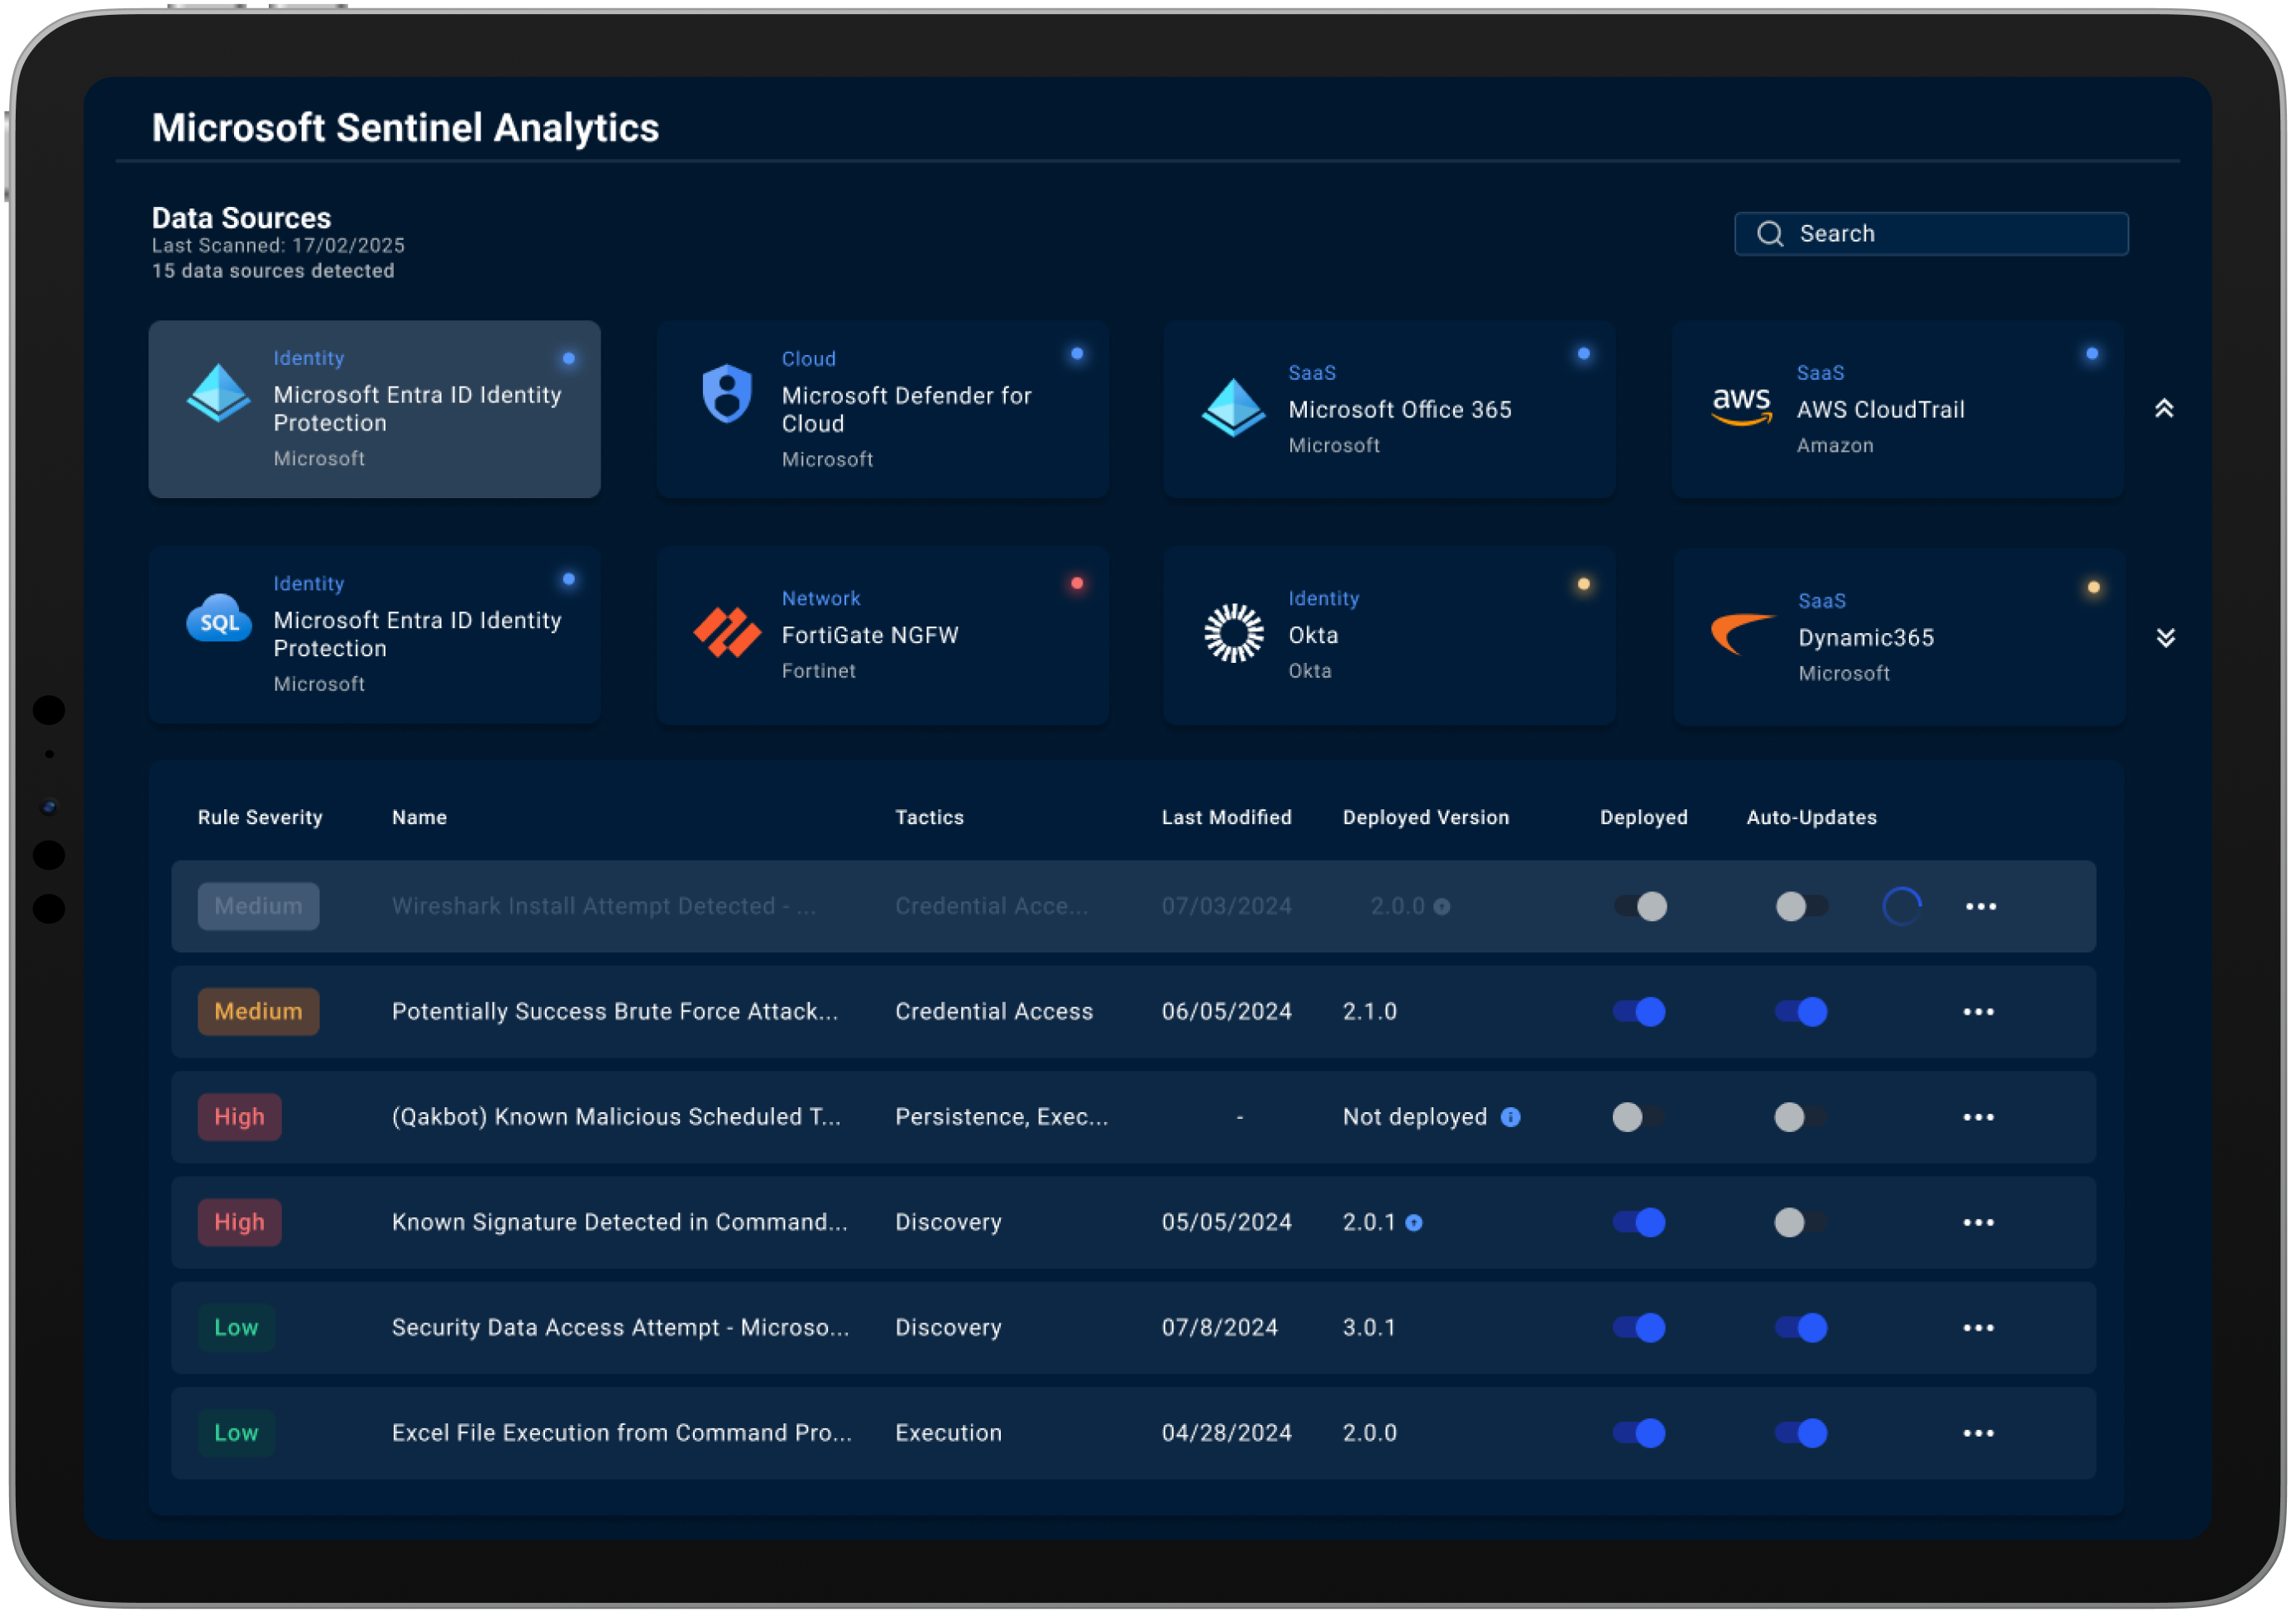Click into the Search input field
The image size is (2296, 1617).
pyautogui.click(x=1950, y=234)
